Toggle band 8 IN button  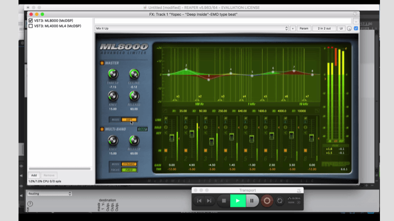click(x=305, y=150)
